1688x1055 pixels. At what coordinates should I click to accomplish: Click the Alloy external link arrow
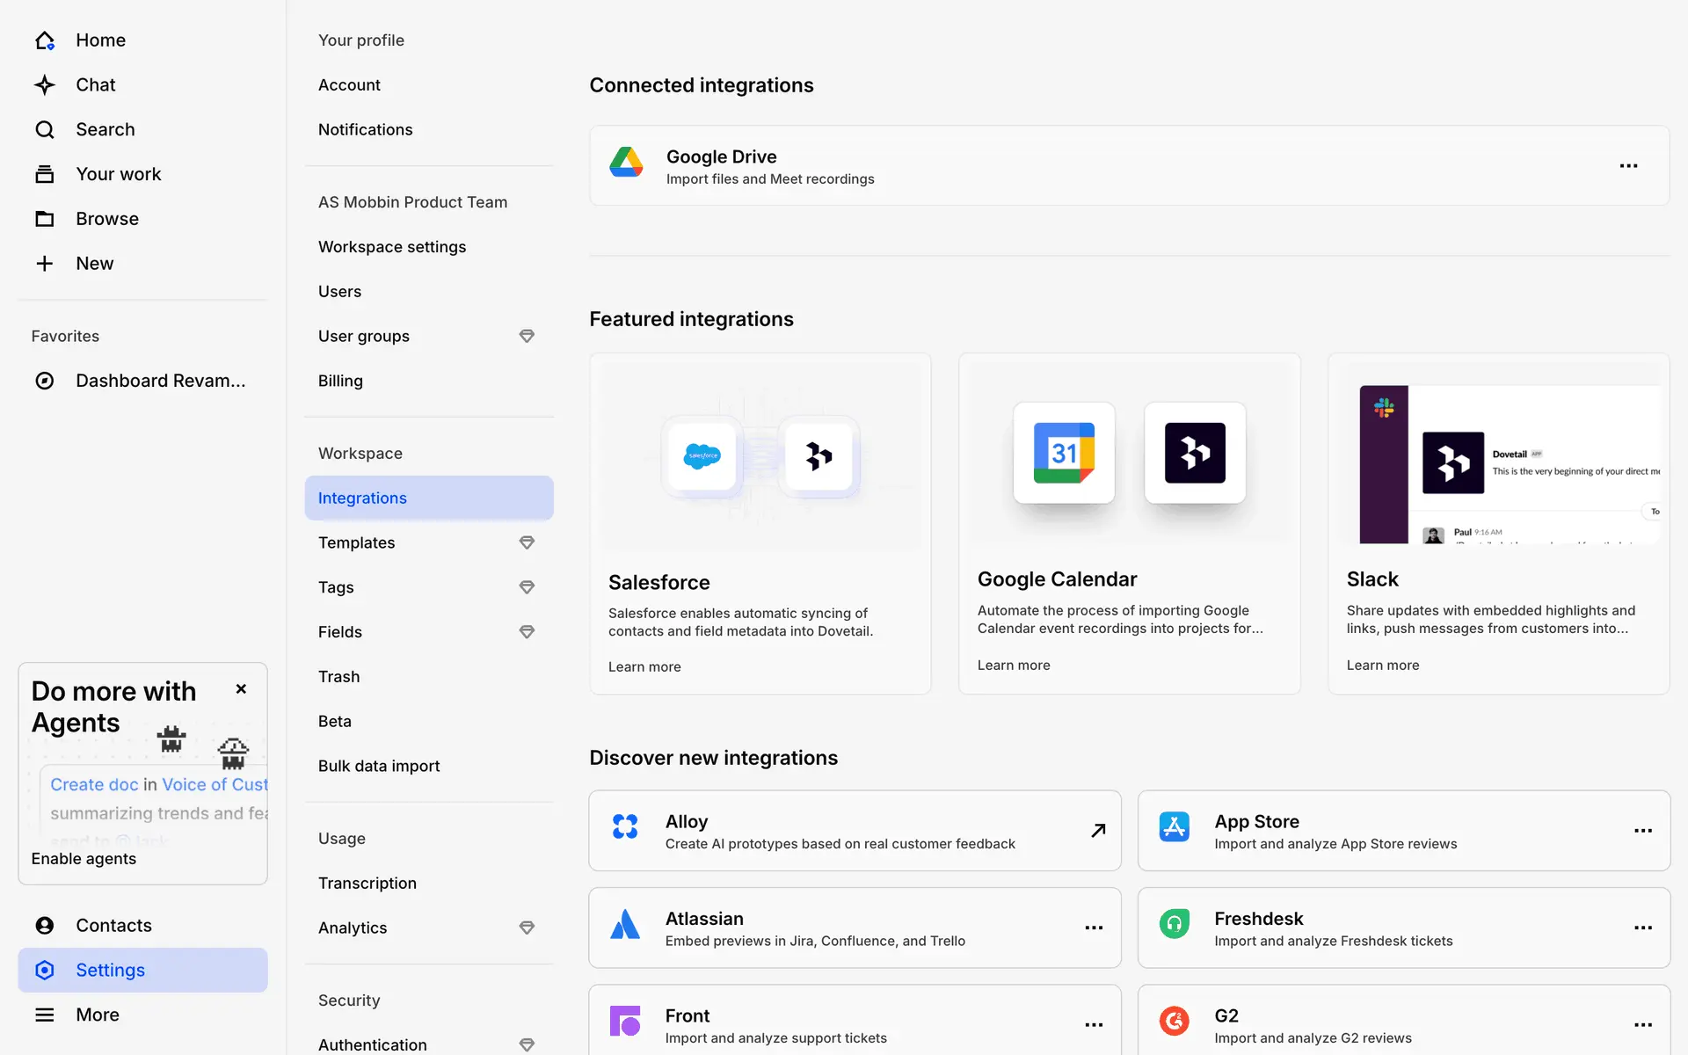click(1098, 830)
